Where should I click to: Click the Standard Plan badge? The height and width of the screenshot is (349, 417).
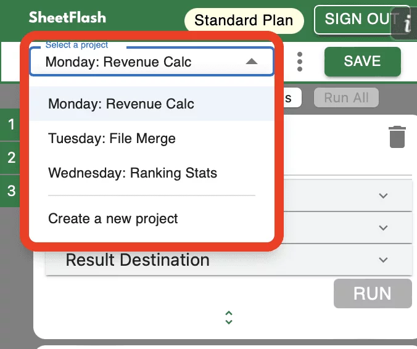244,20
